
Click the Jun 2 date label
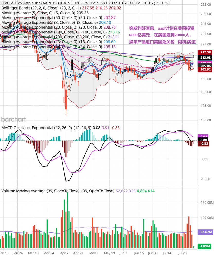123,253
